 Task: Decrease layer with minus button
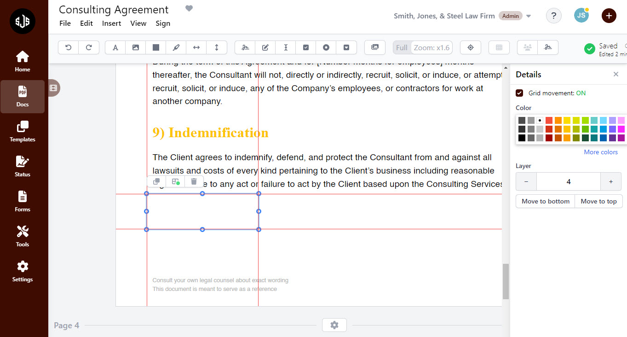coord(526,181)
